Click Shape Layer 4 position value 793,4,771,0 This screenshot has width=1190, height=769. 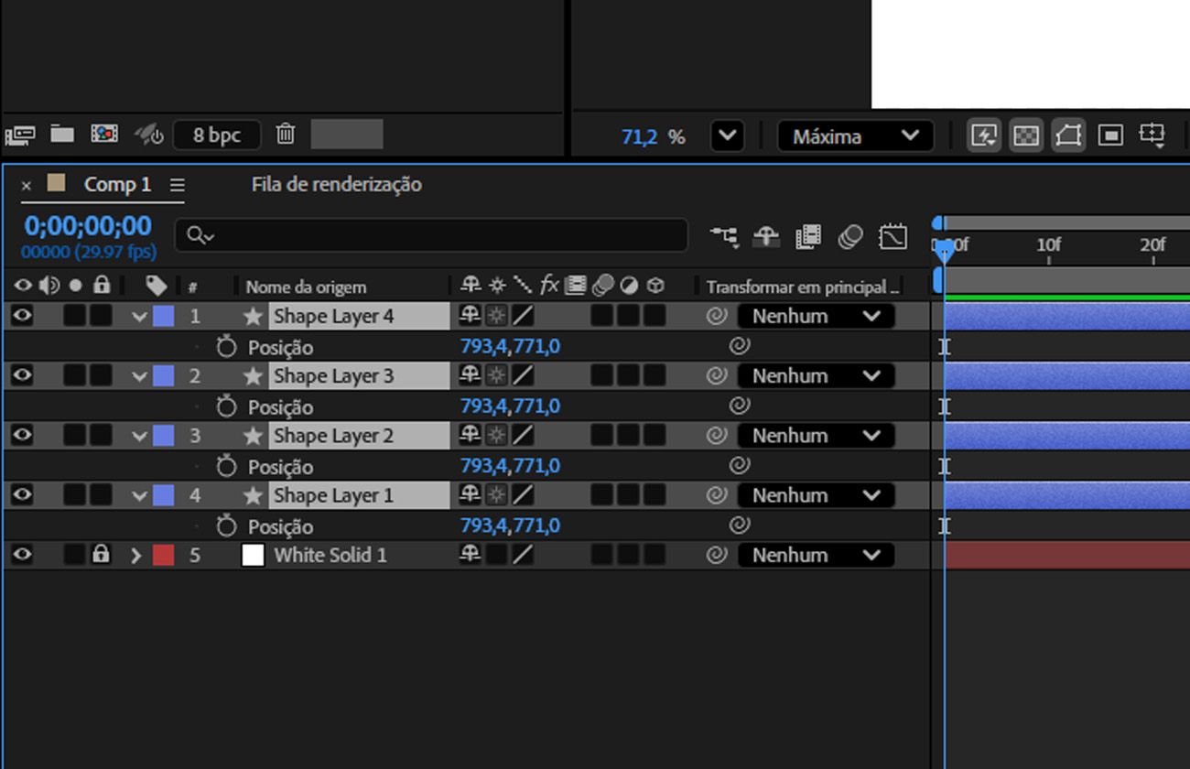click(510, 346)
